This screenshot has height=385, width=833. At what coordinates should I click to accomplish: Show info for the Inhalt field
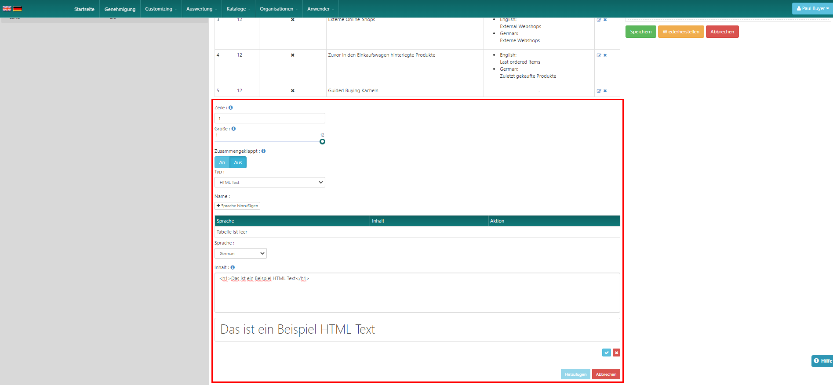pos(233,267)
